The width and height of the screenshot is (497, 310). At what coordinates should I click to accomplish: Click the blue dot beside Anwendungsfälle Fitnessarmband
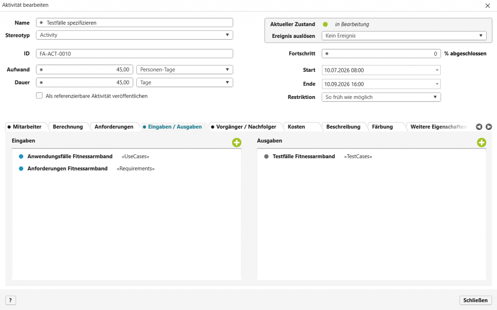coord(21,156)
